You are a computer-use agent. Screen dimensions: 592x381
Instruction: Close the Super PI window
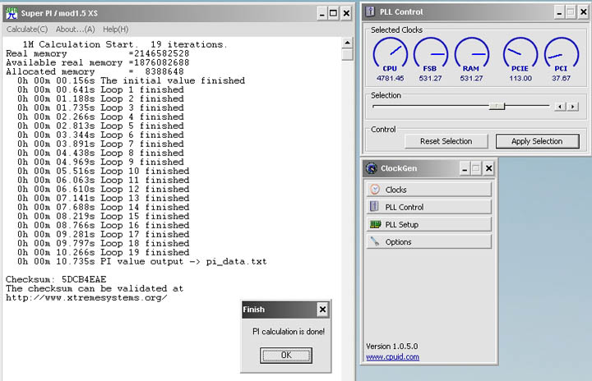pyautogui.click(x=346, y=14)
